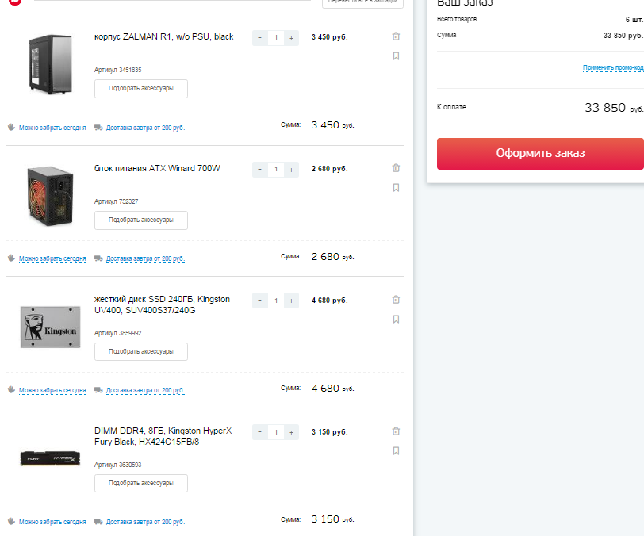Click the К оплате total 33 850 руб

click(x=614, y=108)
